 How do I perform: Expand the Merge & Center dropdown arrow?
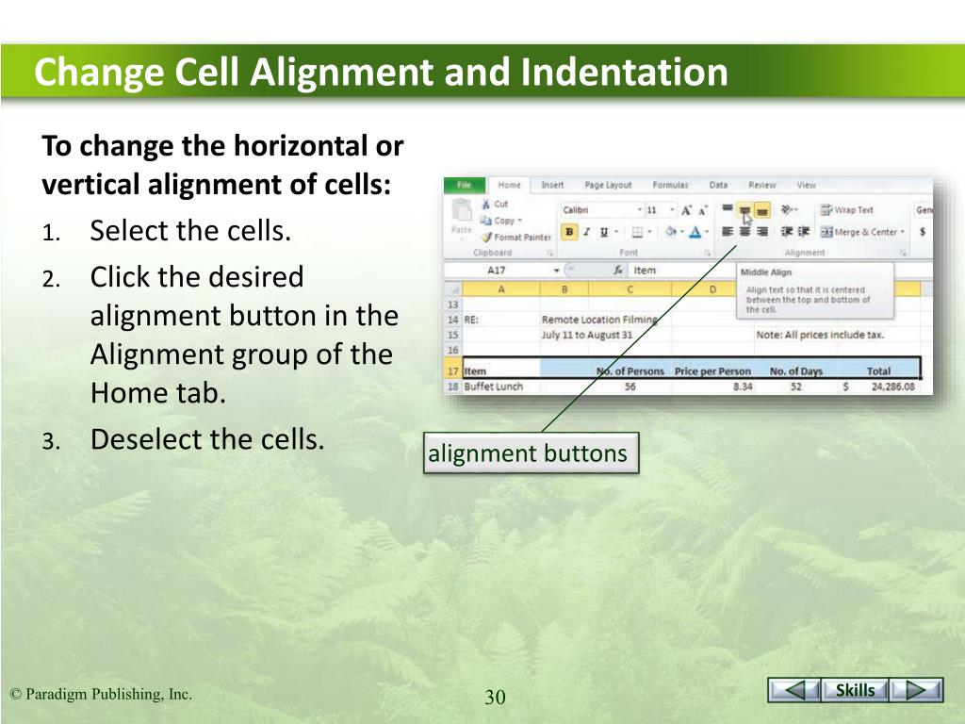click(x=902, y=232)
